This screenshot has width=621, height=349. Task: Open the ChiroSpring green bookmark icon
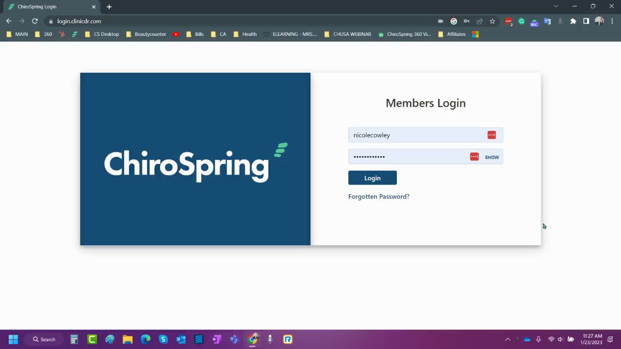coord(75,34)
